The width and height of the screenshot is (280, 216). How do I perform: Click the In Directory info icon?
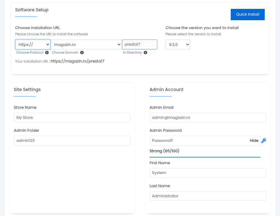[x=146, y=53]
